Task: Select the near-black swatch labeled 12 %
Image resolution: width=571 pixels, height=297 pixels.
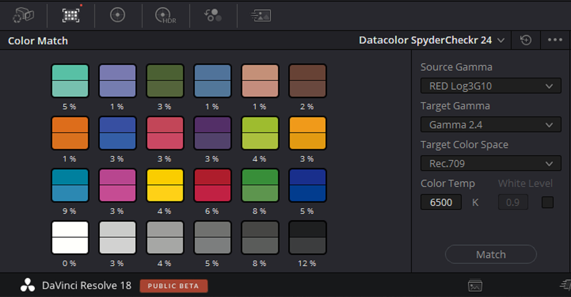Action: pyautogui.click(x=307, y=238)
